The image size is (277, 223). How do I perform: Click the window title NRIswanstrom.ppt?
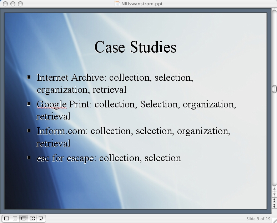[x=142, y=4]
